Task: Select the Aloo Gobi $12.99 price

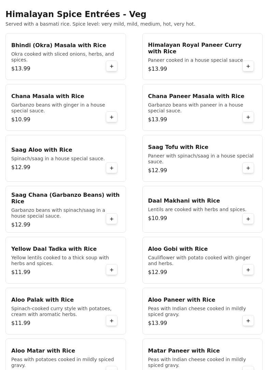Action: [x=157, y=272]
